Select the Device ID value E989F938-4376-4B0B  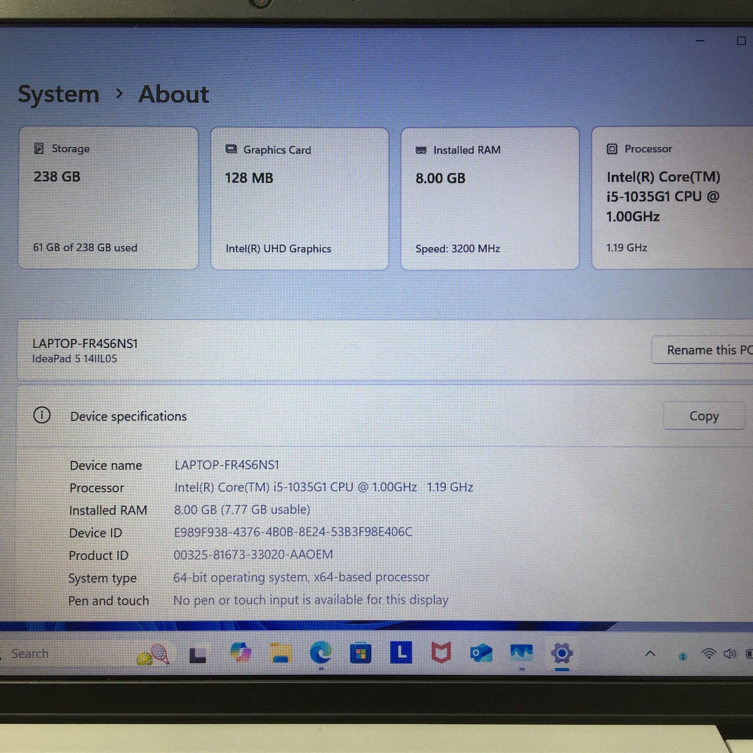293,532
